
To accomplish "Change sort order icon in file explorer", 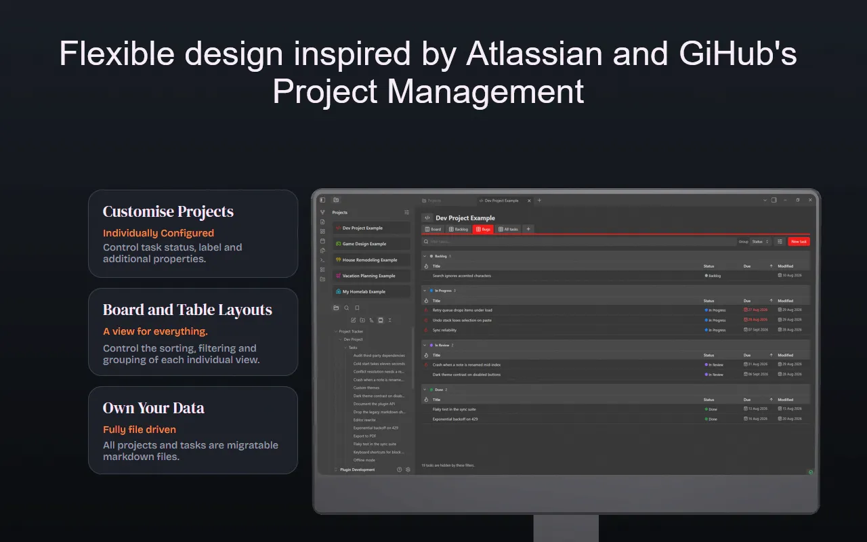I will [x=371, y=320].
